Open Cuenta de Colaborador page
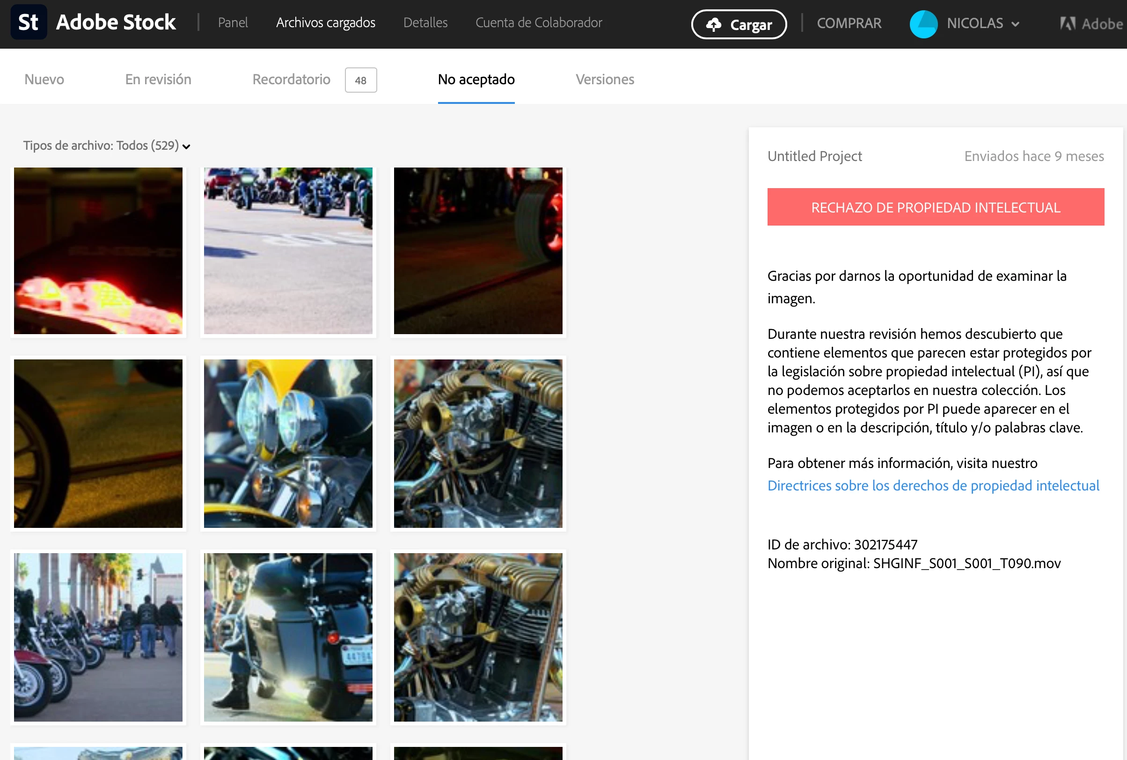This screenshot has height=760, width=1127. [x=539, y=23]
